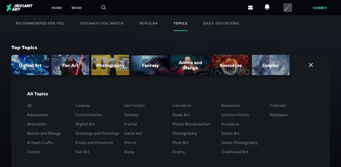Select the Photo Manipulation topic
The height and width of the screenshot is (167, 341).
click(x=191, y=124)
